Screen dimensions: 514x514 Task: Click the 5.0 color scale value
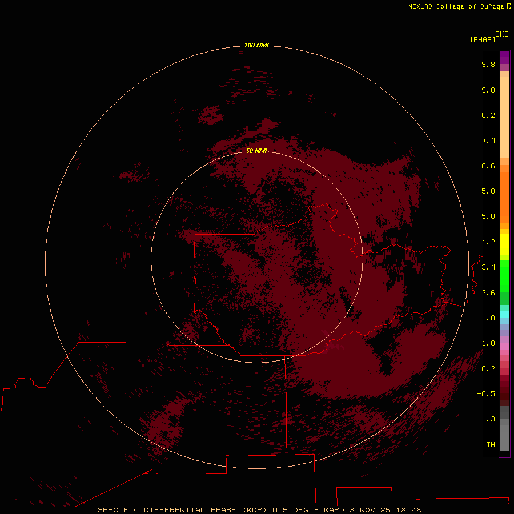pyautogui.click(x=488, y=216)
